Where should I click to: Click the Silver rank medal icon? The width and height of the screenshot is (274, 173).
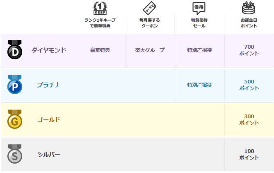15,154
